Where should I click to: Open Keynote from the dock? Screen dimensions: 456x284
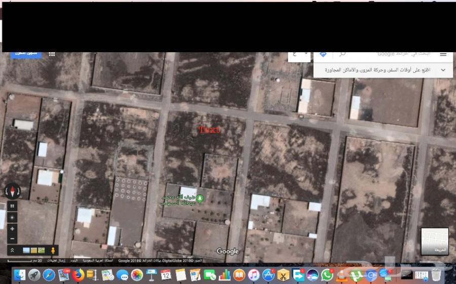(x=151, y=275)
